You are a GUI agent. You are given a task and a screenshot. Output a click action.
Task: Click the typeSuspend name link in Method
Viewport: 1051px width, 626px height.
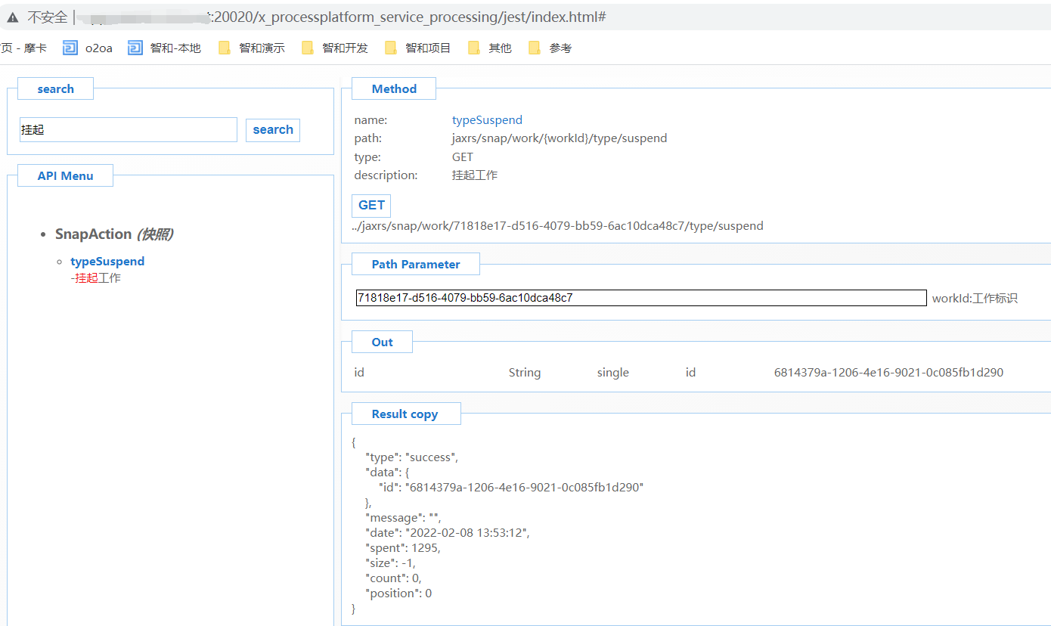pos(487,120)
